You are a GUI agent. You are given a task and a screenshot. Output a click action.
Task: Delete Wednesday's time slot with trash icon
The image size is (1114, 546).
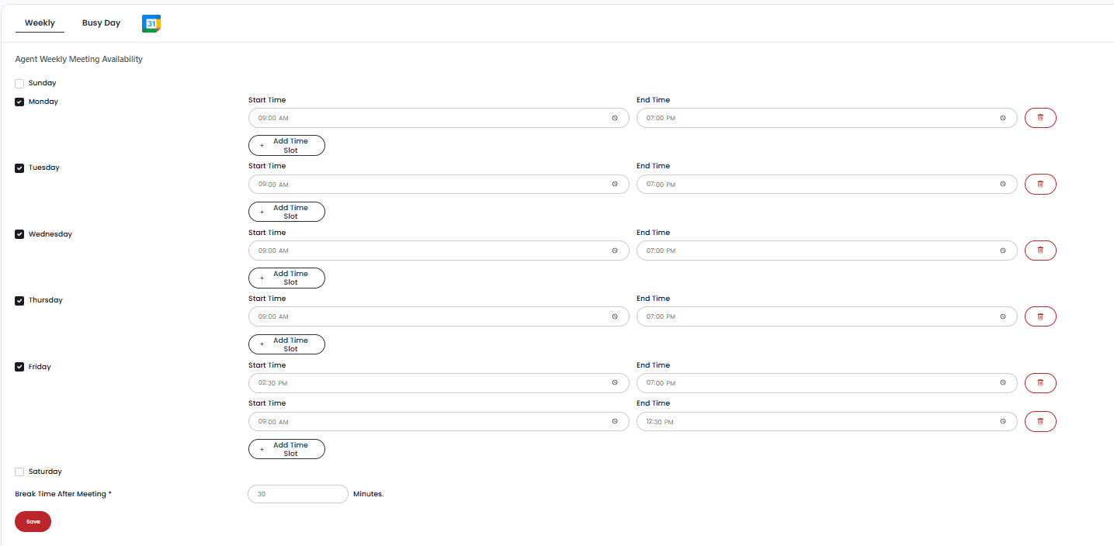tap(1040, 251)
